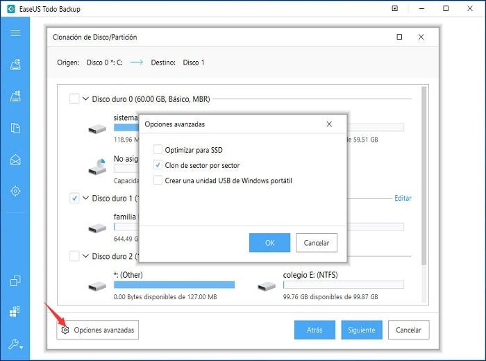Click the *: (Other) partition label
Viewport: 486px width, 361px height.
click(128, 275)
